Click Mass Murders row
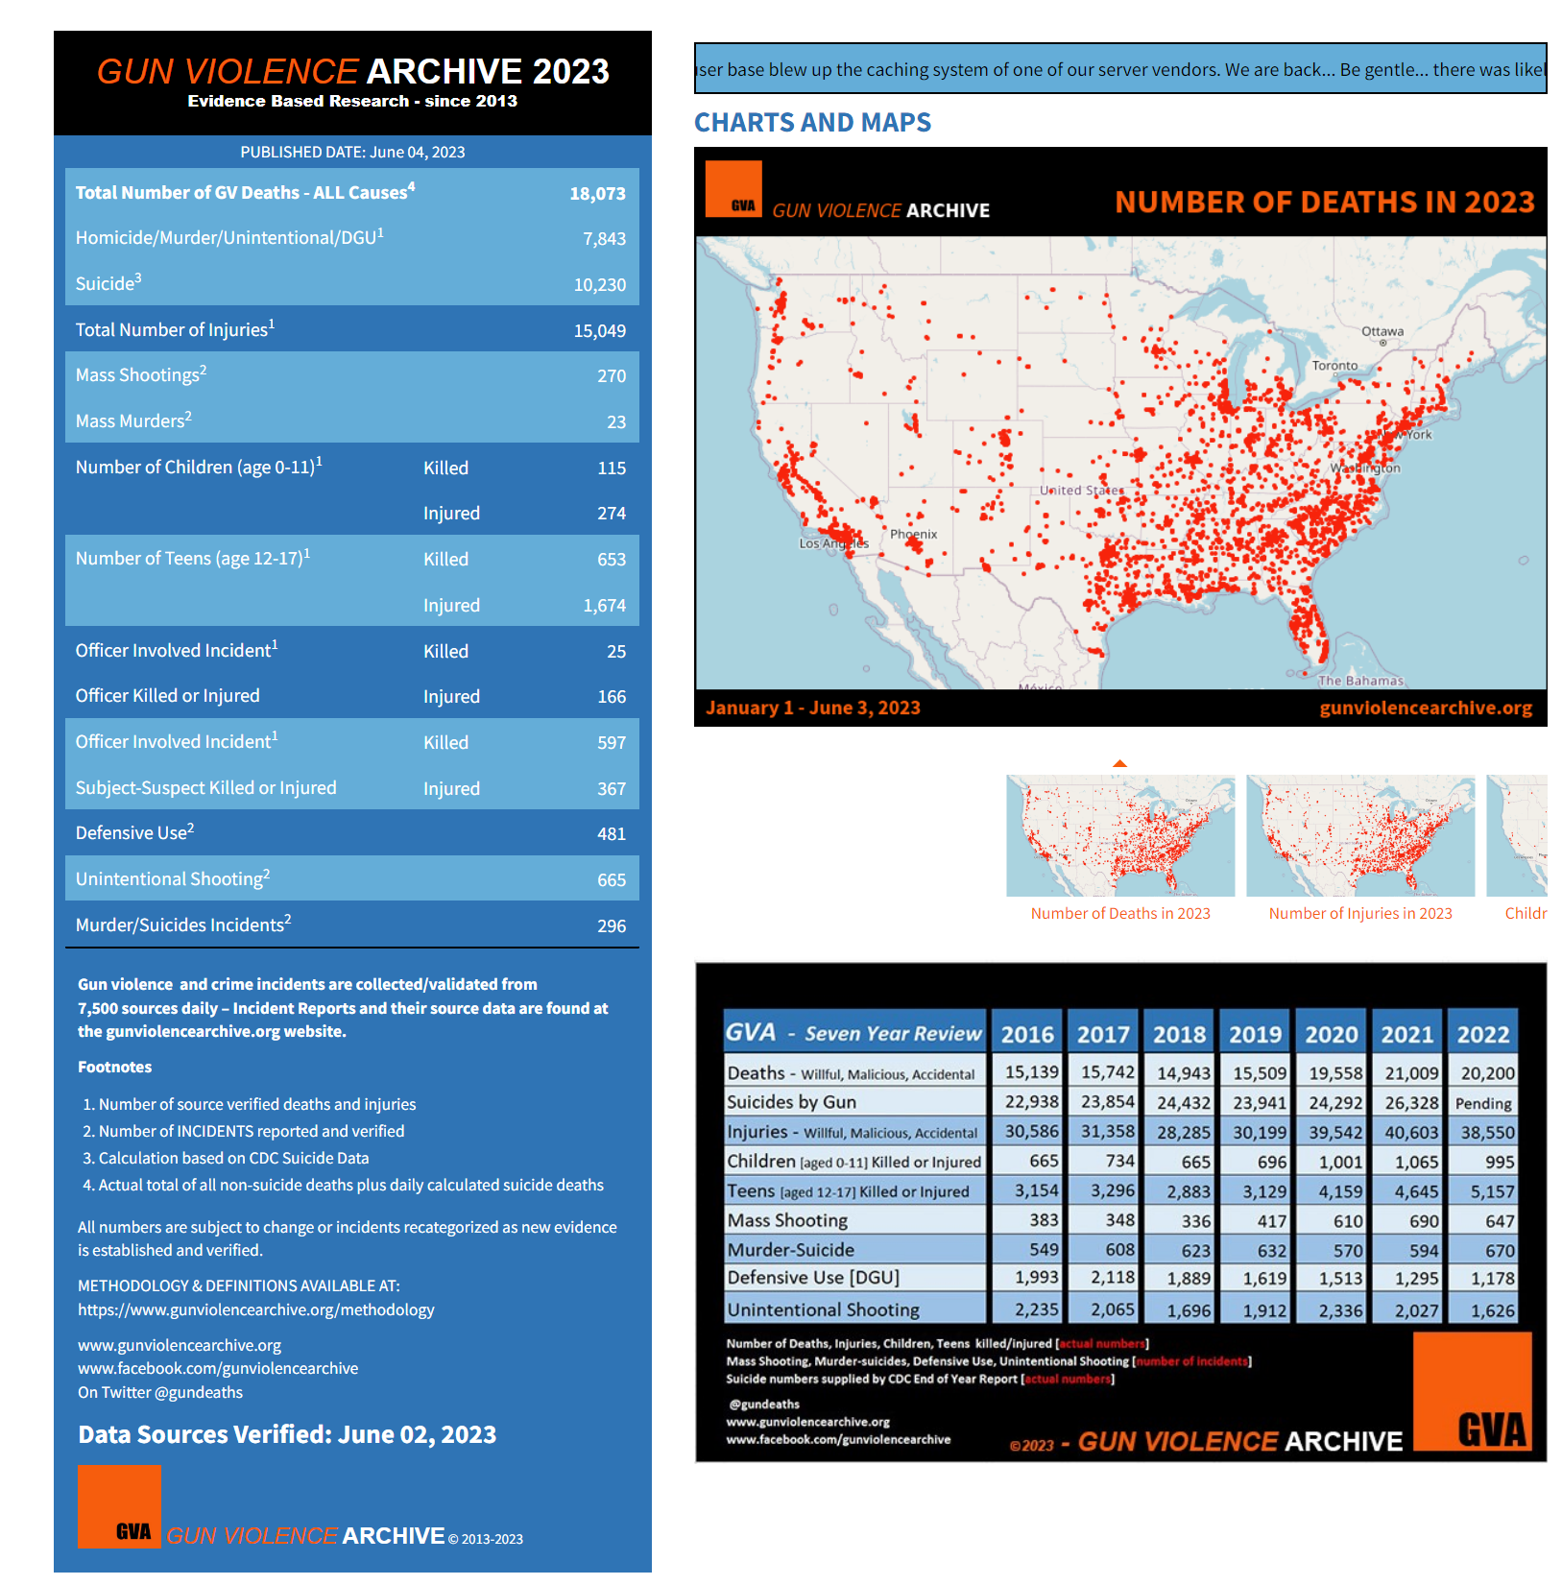The width and height of the screenshot is (1562, 1585). click(352, 420)
